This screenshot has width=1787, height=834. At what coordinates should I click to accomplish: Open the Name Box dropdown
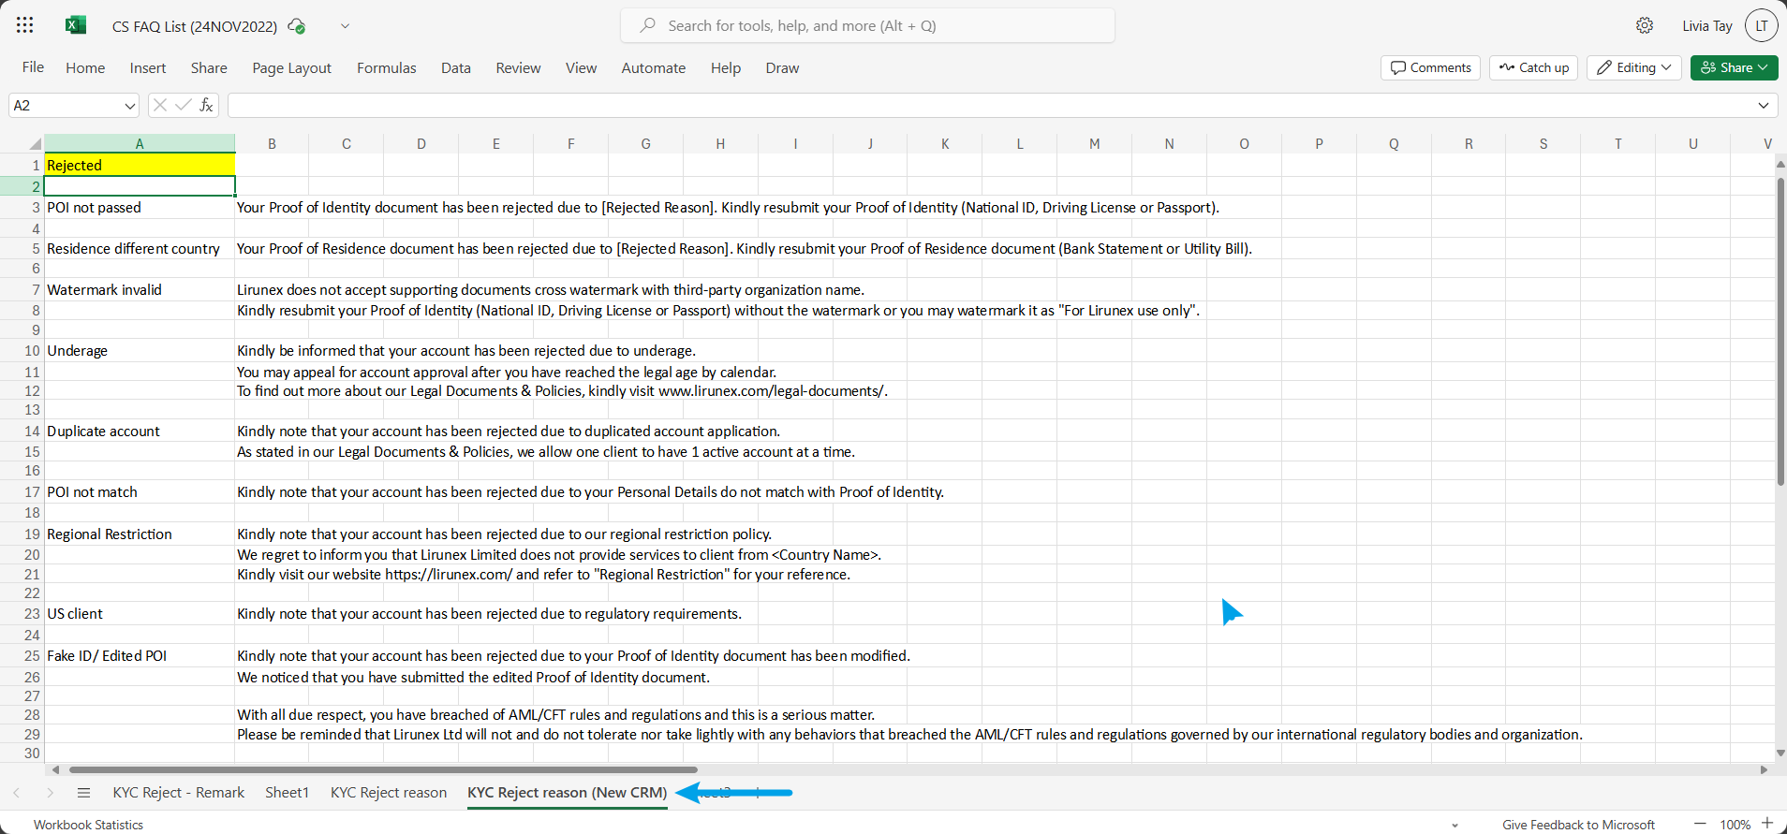(x=129, y=106)
